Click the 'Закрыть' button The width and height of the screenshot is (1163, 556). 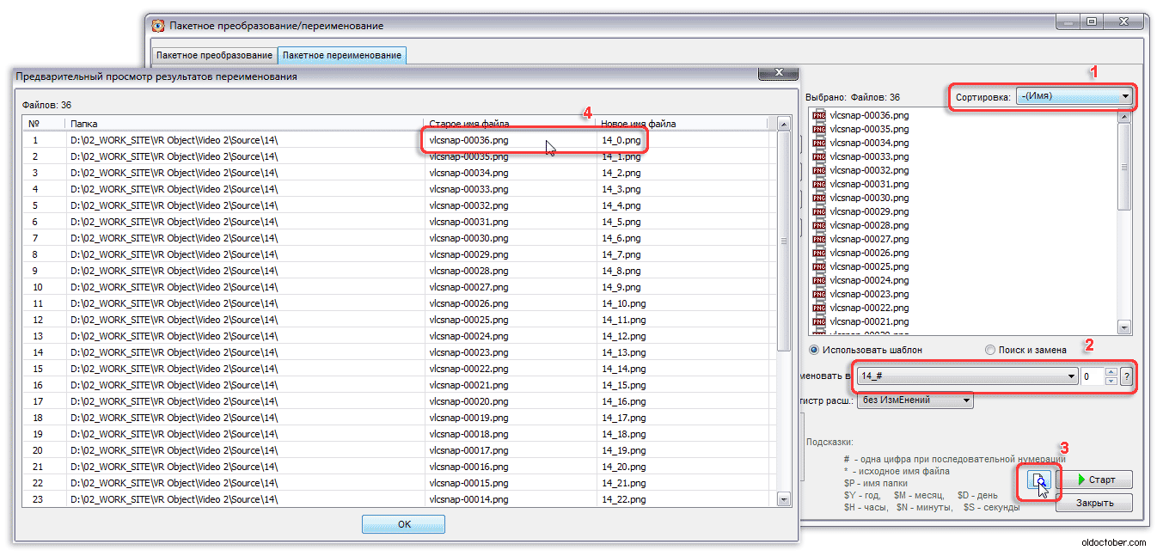click(1093, 504)
